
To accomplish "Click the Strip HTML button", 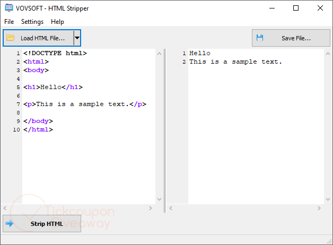I will point(42,224).
